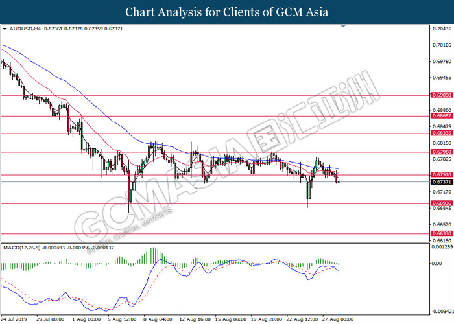
Task: Click the 8 Aug 04:00 time label
Action: (156, 319)
